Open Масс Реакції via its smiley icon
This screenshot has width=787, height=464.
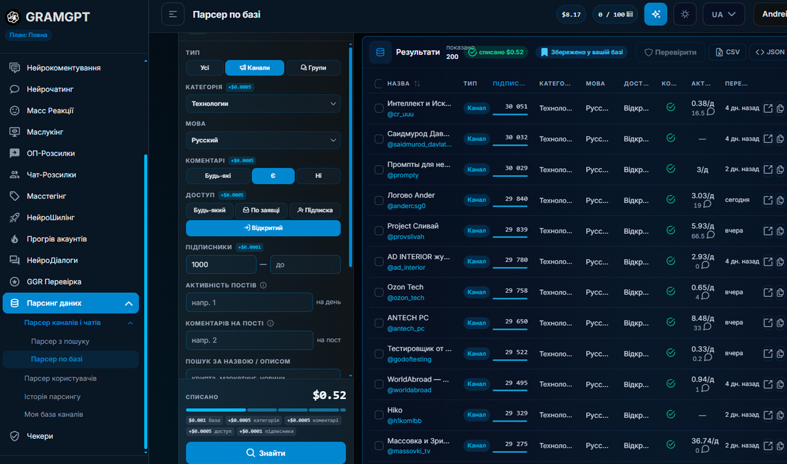tap(15, 111)
